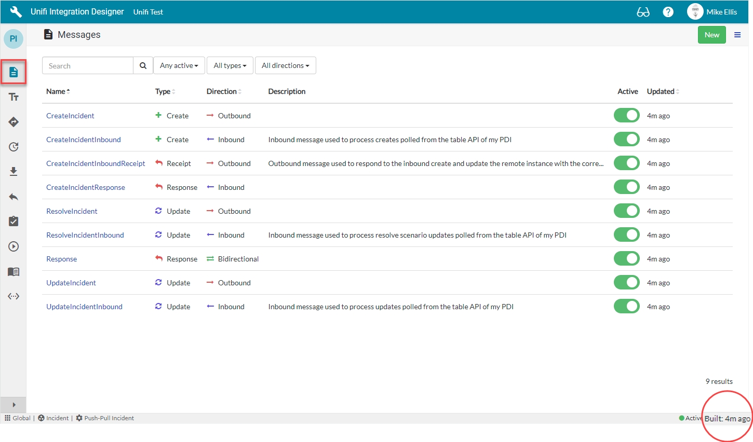Click the glasses icon in top header
Viewport: 753px width, 442px height.
click(x=643, y=12)
